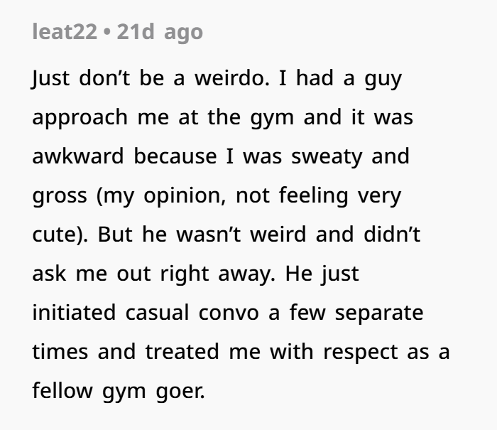This screenshot has height=430, width=497.
Task: Click the word sweaty in the comment
Action: click(x=327, y=158)
